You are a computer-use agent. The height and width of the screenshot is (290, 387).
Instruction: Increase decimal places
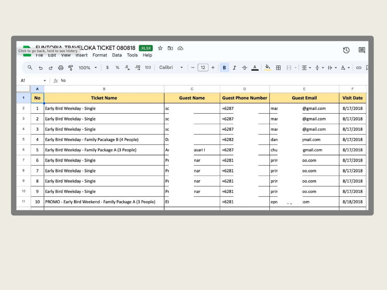pos(138,68)
